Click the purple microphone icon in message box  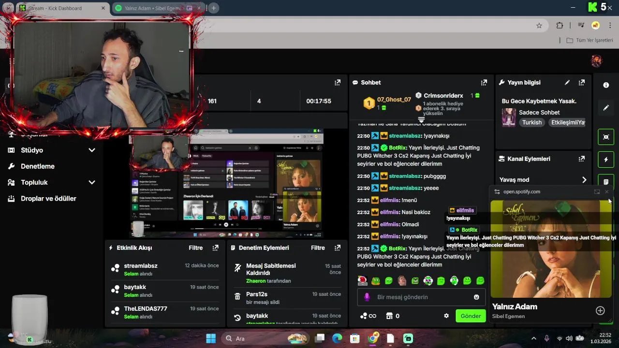pyautogui.click(x=367, y=297)
